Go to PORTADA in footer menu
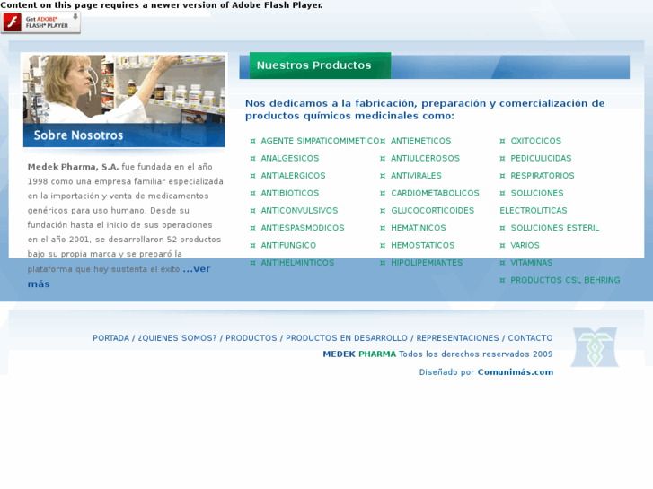653x489 pixels. (110, 338)
